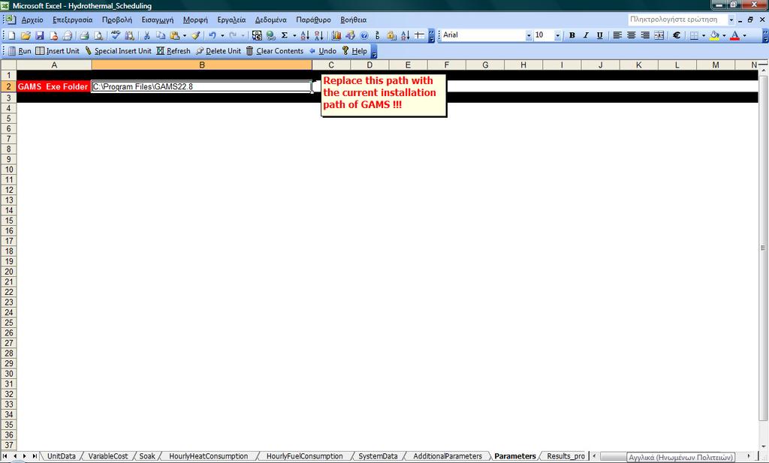Open the font size dropdown

click(558, 35)
